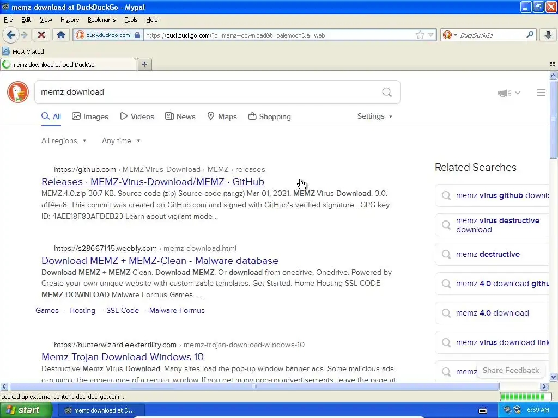
Task: Click the 6:59 AM system clock
Action: (x=538, y=410)
